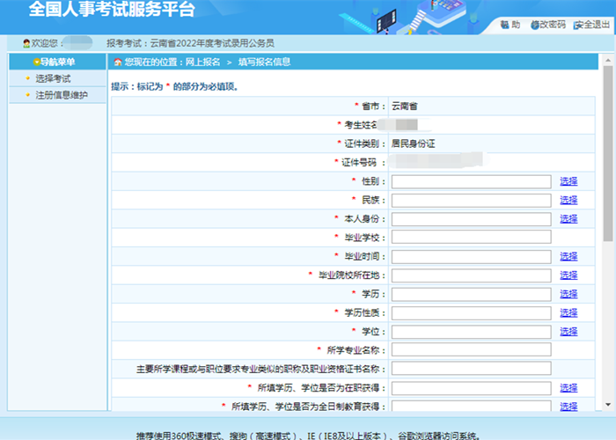Open 注册信息维护 in the navigation menu

tap(61, 95)
